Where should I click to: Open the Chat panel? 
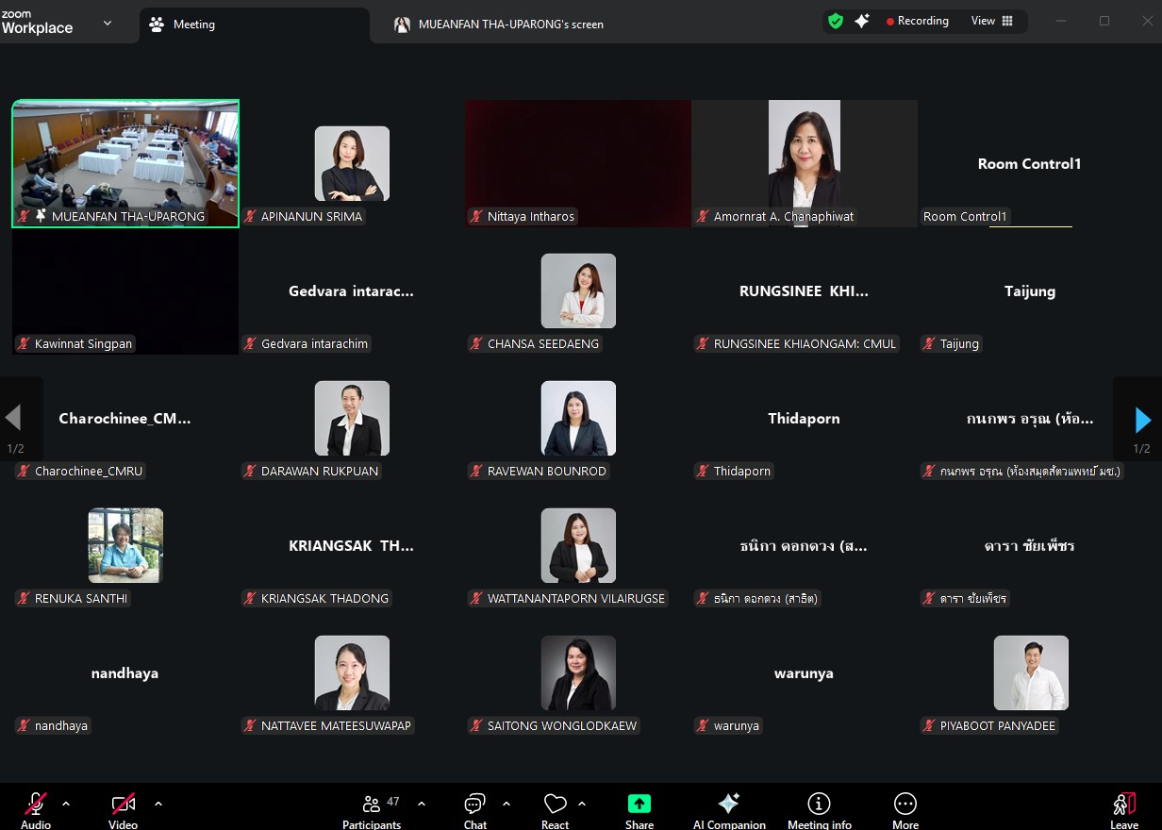[474, 807]
